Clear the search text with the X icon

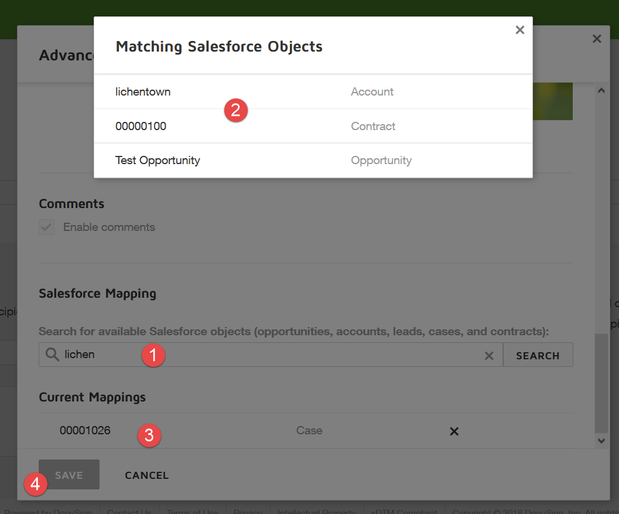[x=489, y=356]
